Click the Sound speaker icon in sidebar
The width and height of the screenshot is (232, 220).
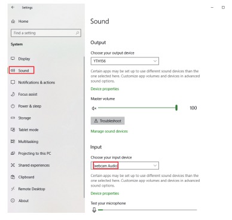tap(13, 71)
